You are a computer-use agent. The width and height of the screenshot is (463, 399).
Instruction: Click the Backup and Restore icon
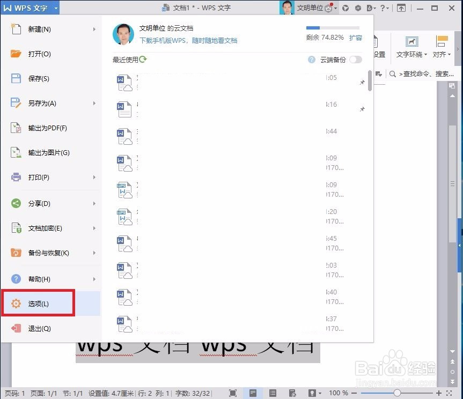click(x=16, y=253)
